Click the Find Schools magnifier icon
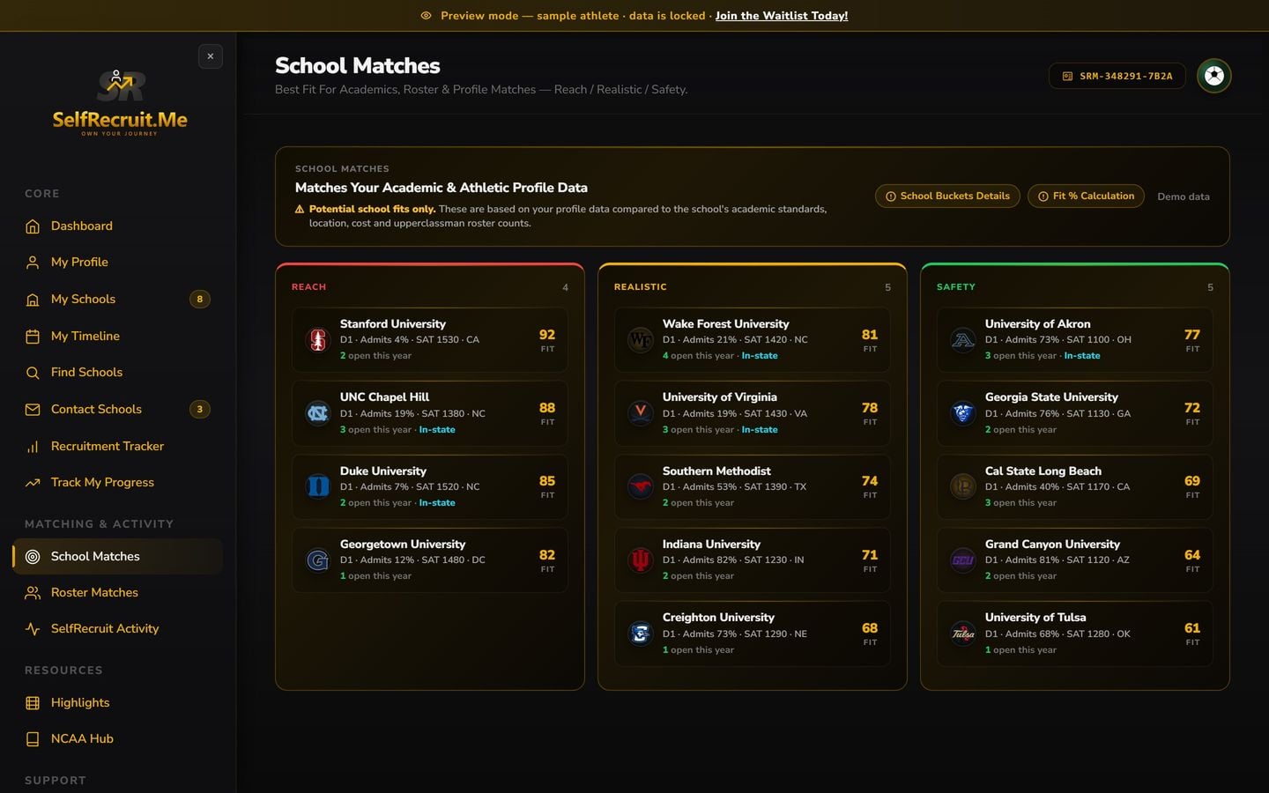 [x=33, y=373]
